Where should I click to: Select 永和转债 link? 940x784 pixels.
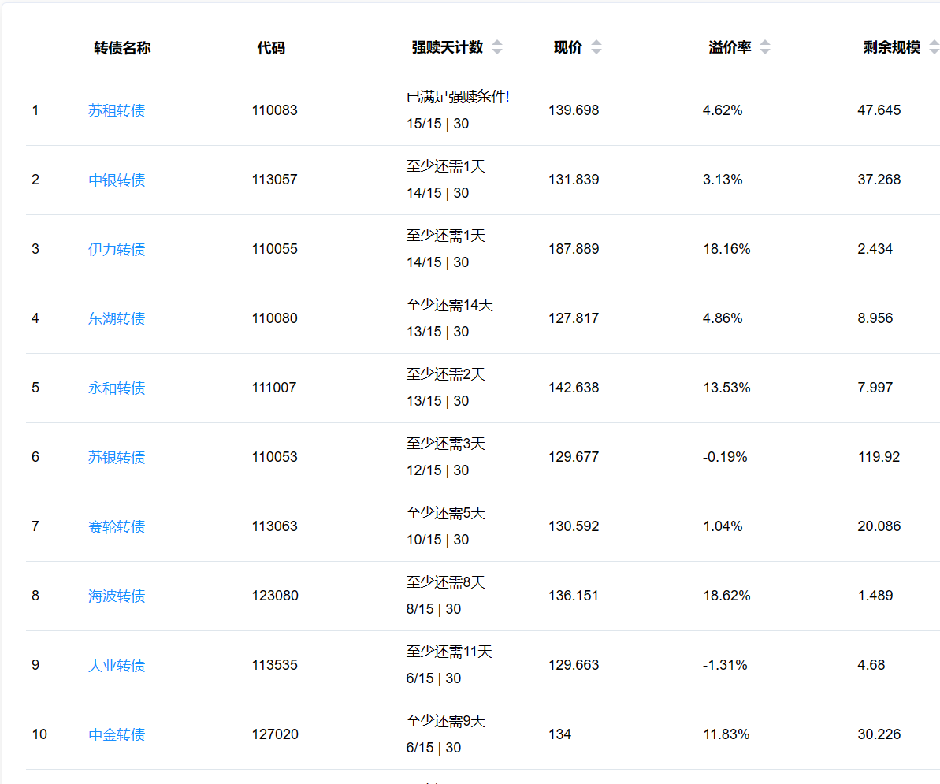(x=117, y=388)
